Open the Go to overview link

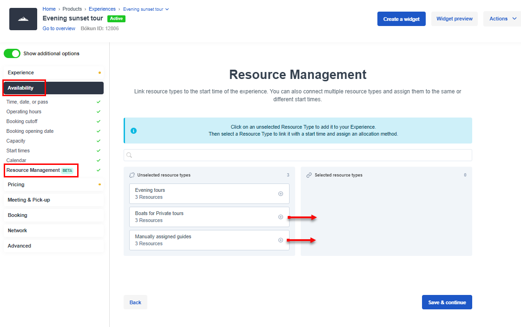(59, 28)
